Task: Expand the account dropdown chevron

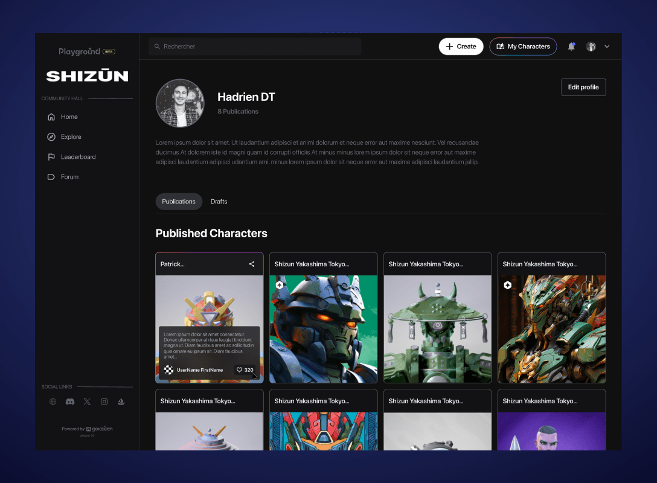Action: (607, 46)
